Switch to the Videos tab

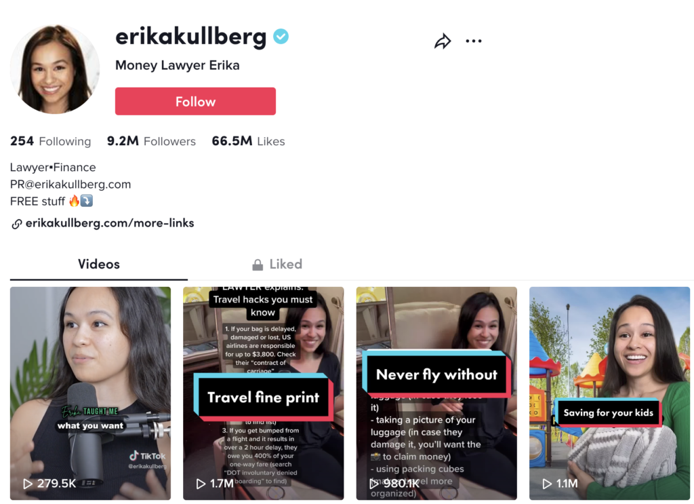pyautogui.click(x=99, y=265)
